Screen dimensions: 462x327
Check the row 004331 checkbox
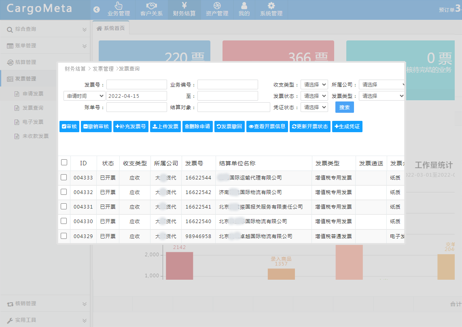point(64,206)
